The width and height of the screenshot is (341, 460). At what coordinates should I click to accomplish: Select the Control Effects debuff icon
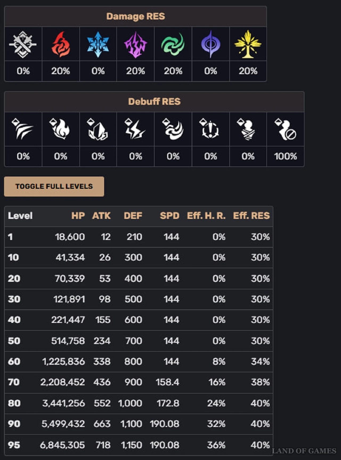click(x=285, y=129)
